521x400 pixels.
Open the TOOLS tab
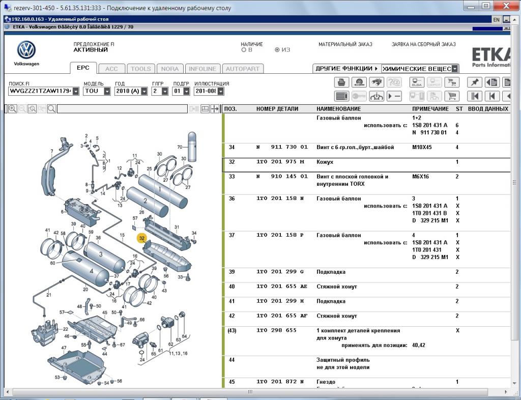tap(140, 69)
